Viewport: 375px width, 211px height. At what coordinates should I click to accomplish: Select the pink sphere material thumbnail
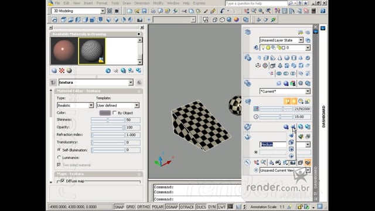(x=64, y=51)
